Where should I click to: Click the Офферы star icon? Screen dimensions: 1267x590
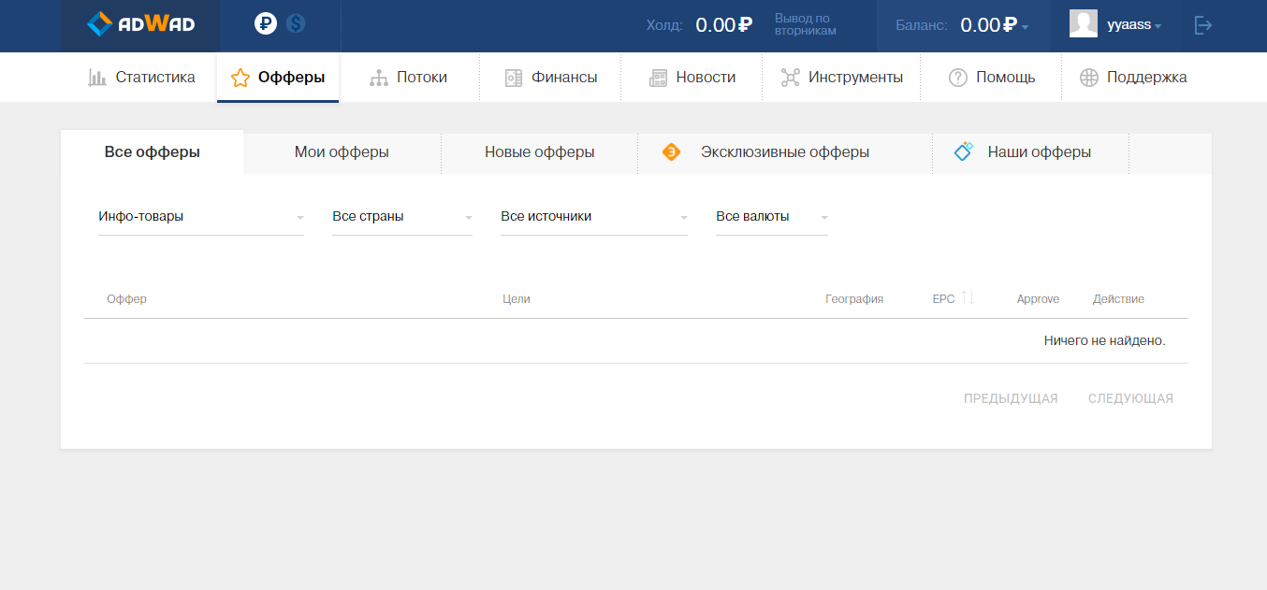coord(240,78)
